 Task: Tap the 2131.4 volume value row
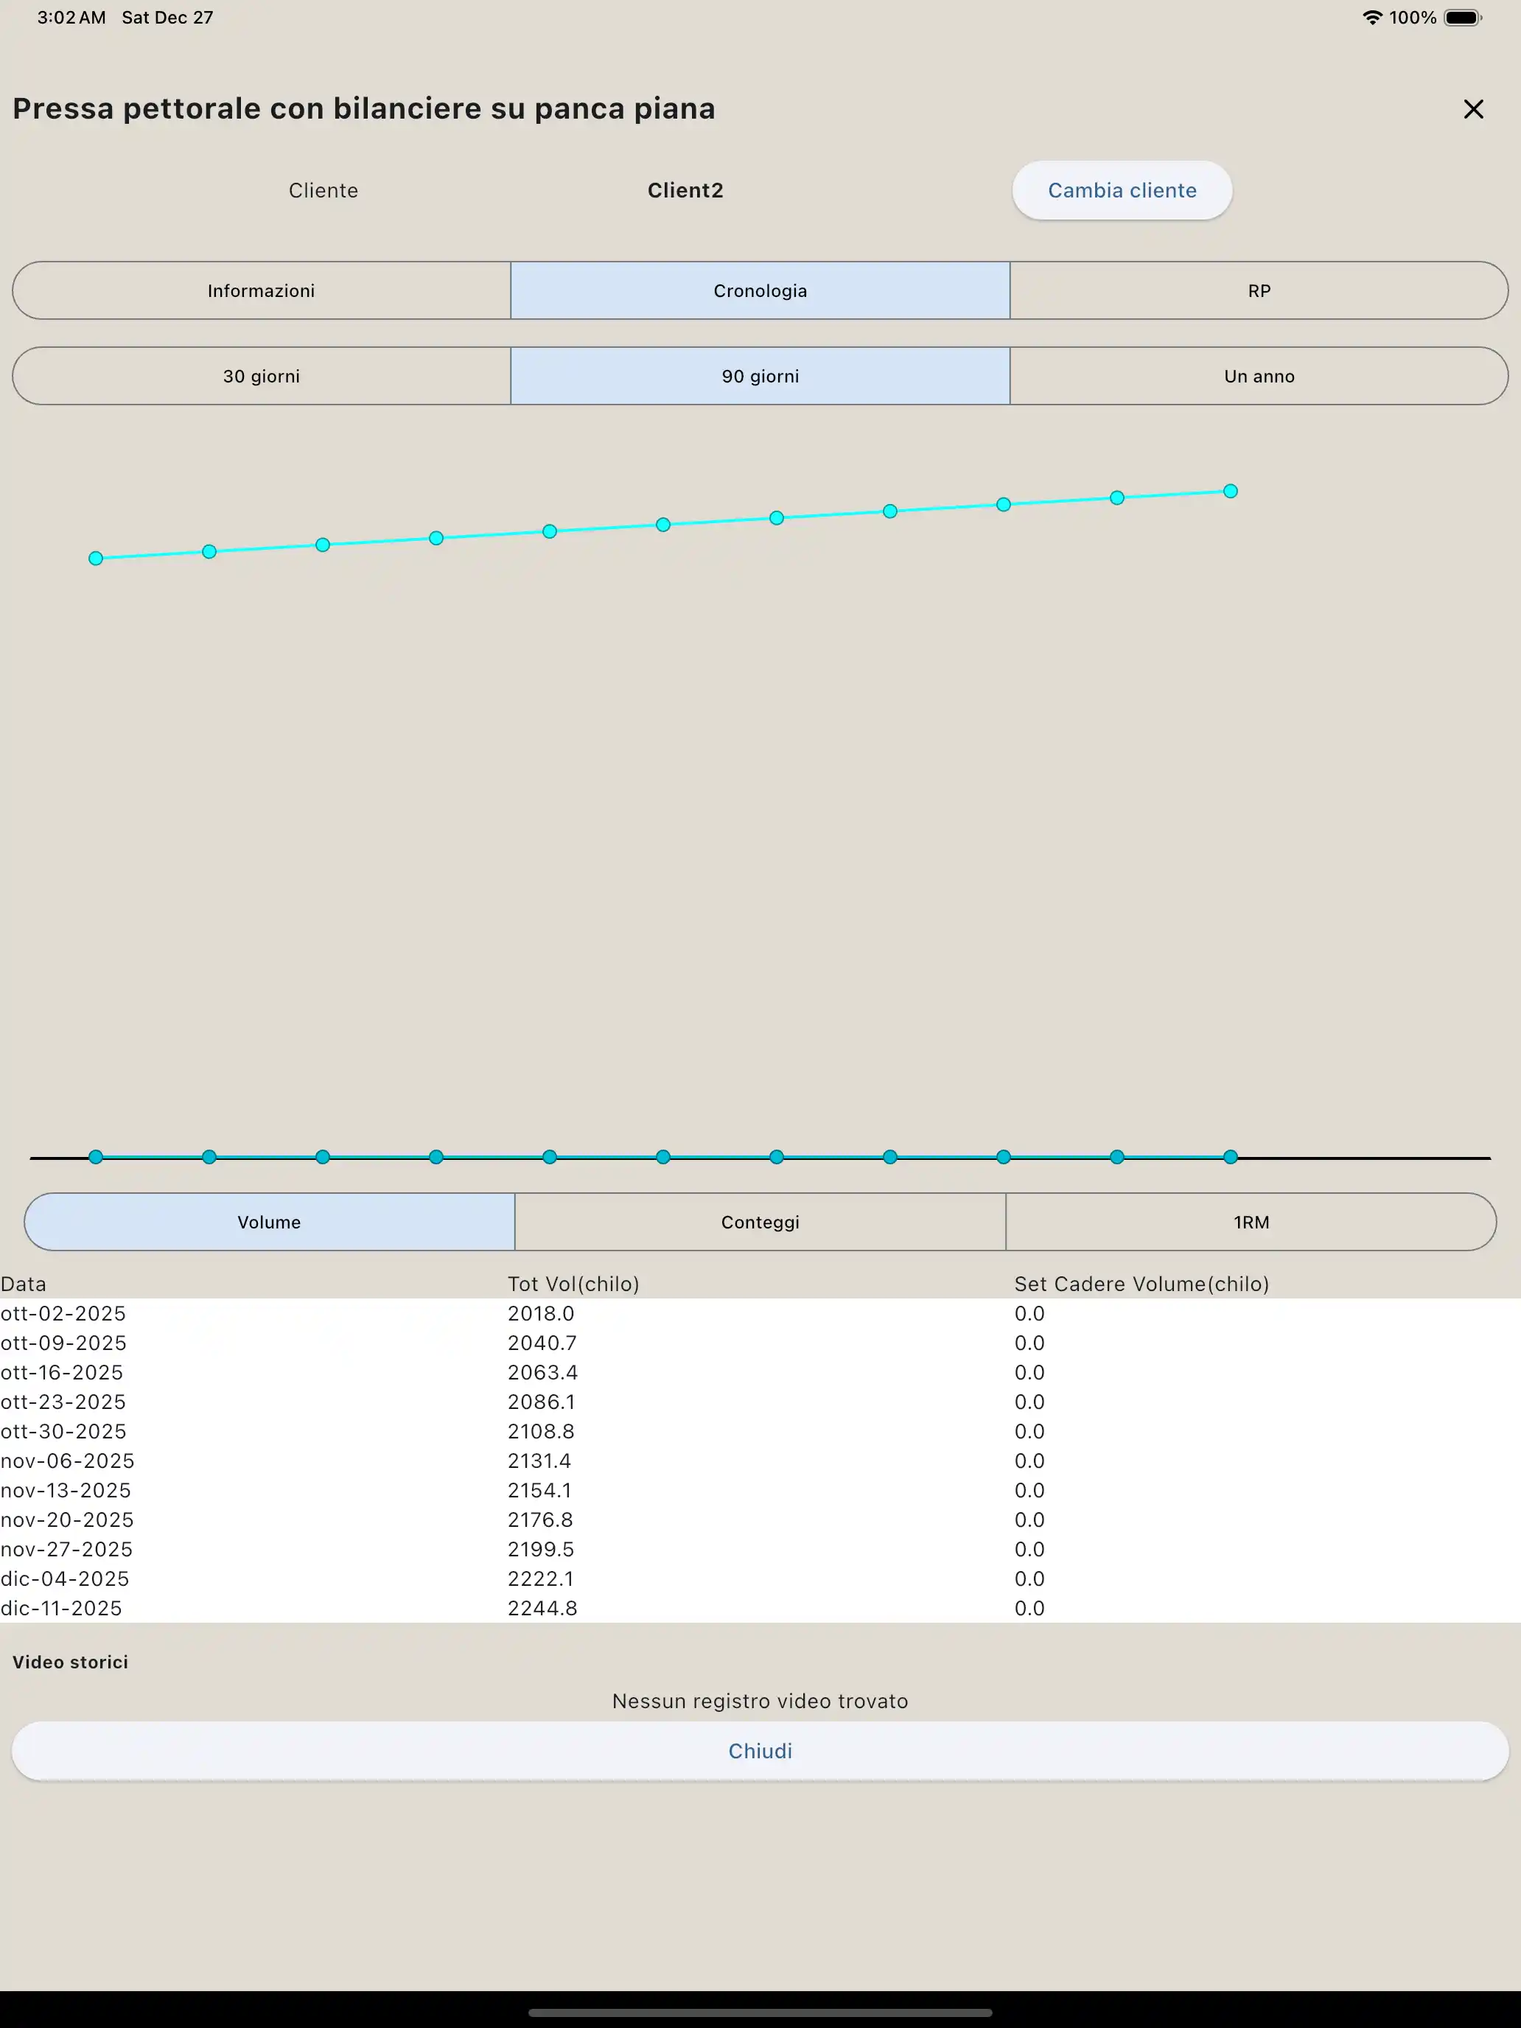[x=539, y=1461]
